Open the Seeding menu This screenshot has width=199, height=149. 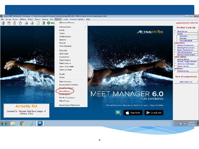pyautogui.click(x=45, y=19)
